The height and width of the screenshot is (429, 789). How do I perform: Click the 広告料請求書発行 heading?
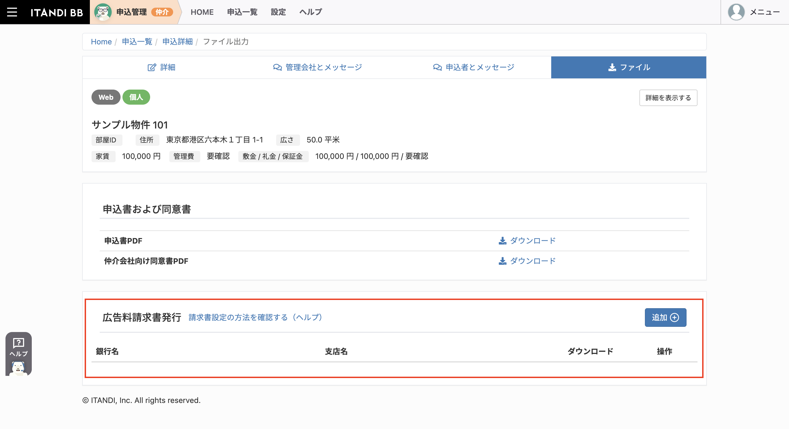click(142, 318)
